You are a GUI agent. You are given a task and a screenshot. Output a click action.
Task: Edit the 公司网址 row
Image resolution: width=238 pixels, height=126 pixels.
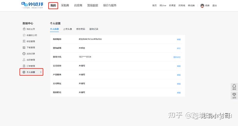pyautogui.click(x=179, y=84)
